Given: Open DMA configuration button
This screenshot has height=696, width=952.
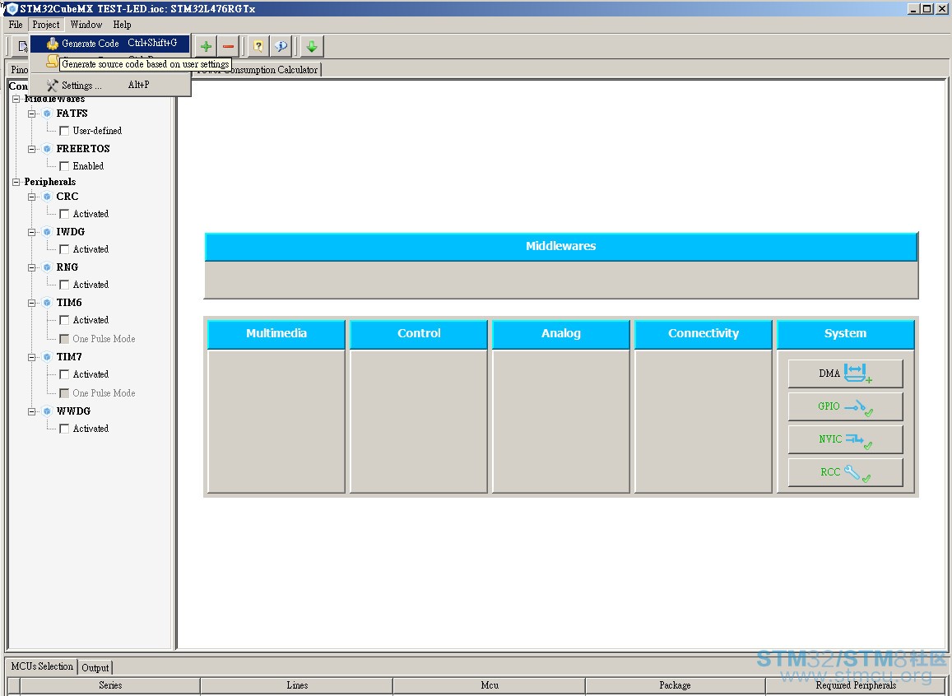Looking at the screenshot, I should (x=845, y=374).
